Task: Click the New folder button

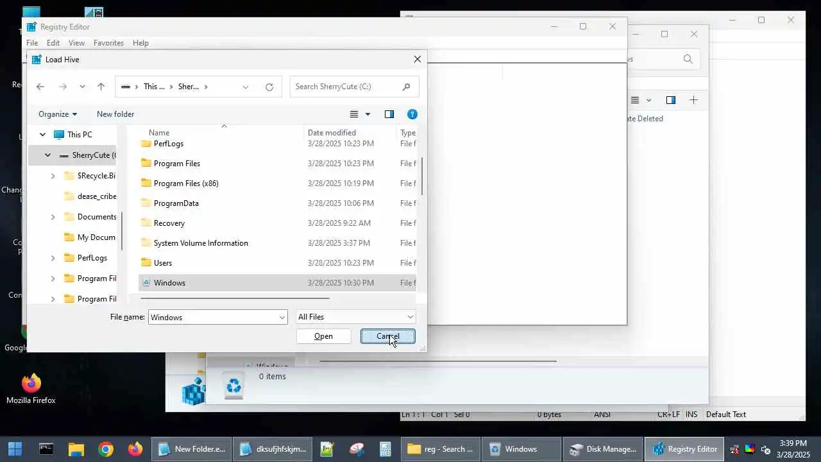Action: 115,114
